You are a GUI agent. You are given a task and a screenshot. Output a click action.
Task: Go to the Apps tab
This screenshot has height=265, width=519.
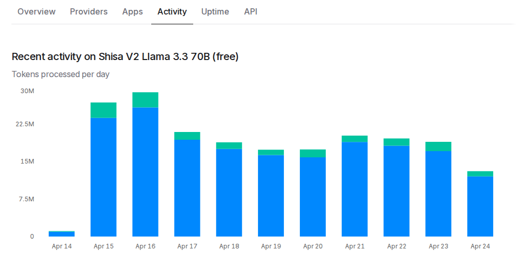coord(133,11)
